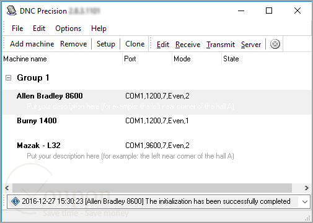The width and height of the screenshot is (313, 223).
Task: Click the stop/cancel circle icon in toolbar
Action: coord(275,44)
